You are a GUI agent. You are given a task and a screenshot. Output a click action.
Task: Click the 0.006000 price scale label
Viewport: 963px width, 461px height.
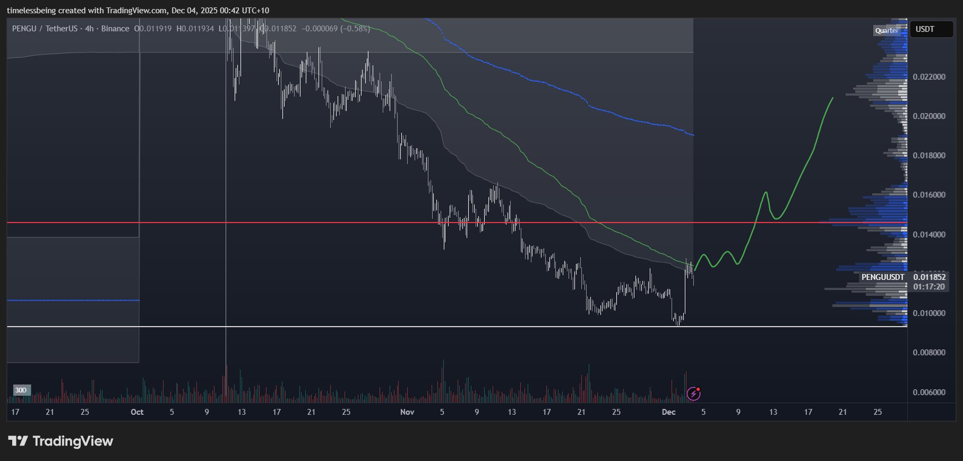click(x=929, y=392)
